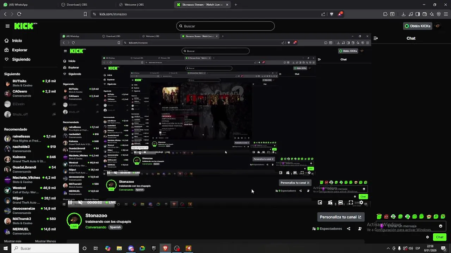Screen dimensions: 451x253
Task: Open Brave Wallet icon
Action: click(425, 14)
